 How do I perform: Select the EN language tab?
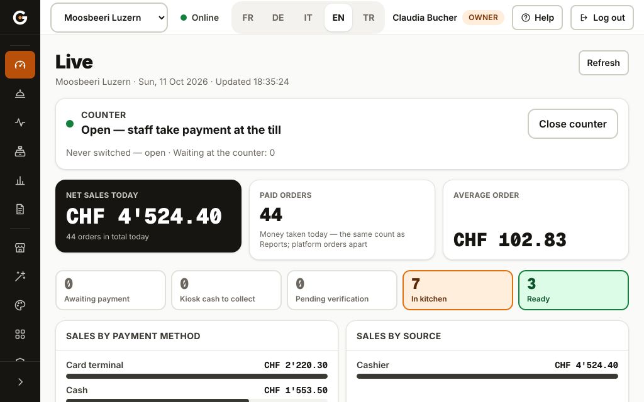[x=338, y=18]
